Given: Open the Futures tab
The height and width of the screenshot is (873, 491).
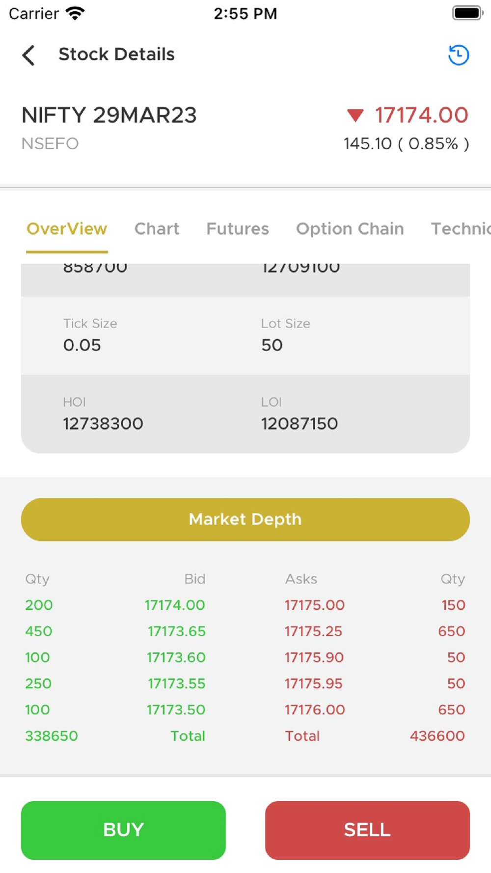Looking at the screenshot, I should click(238, 229).
